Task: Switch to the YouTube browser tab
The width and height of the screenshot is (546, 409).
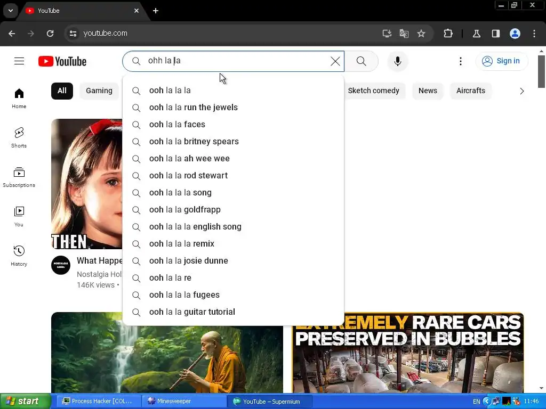Action: point(82,11)
